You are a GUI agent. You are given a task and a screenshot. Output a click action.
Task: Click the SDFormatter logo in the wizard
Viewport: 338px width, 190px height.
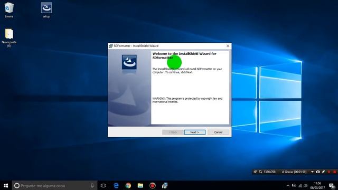[129, 62]
